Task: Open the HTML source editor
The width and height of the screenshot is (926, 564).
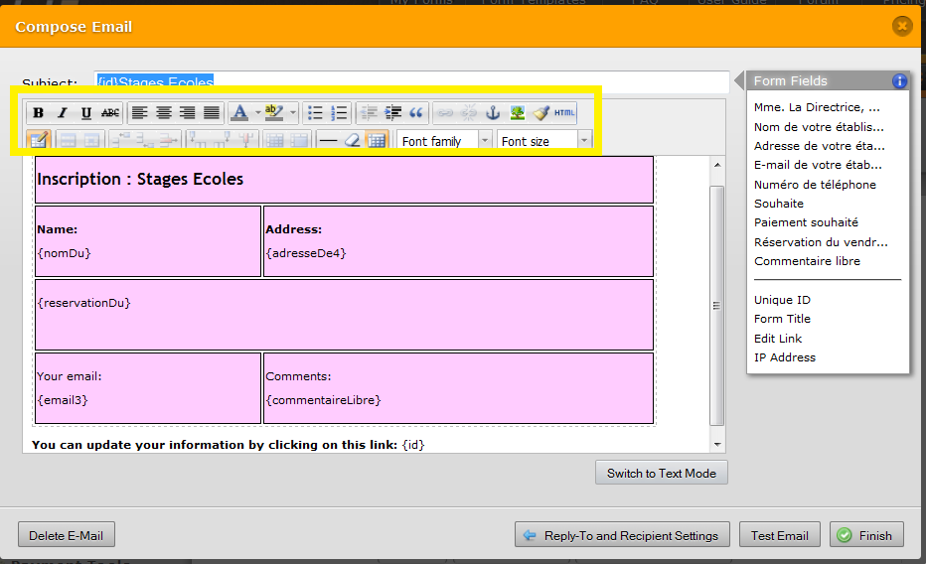Action: (x=564, y=113)
